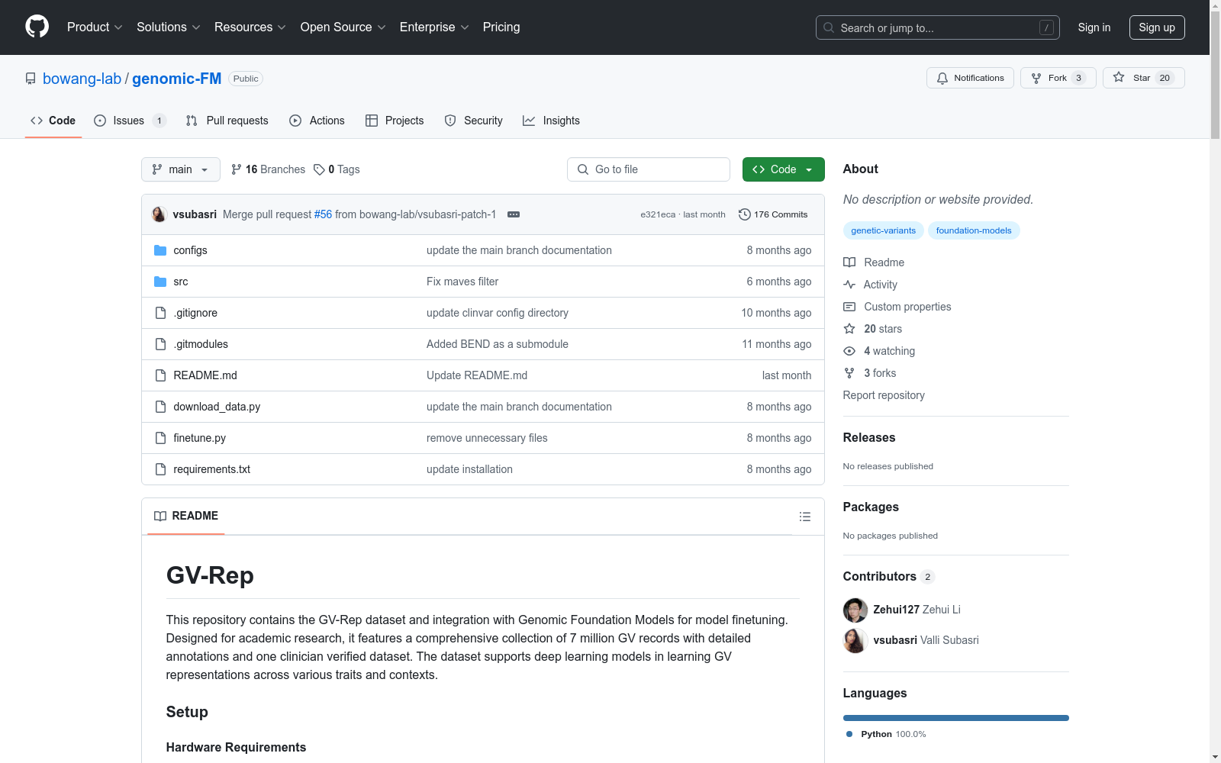
Task: Open the Product dropdown menu
Action: [x=95, y=27]
